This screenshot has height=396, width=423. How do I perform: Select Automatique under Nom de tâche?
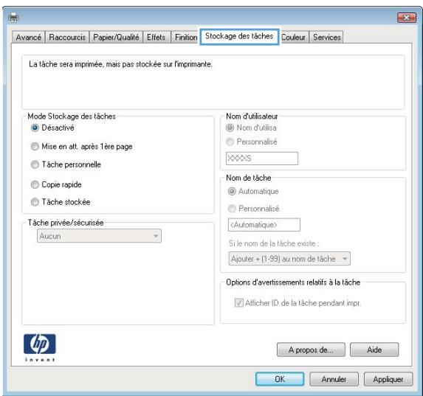pyautogui.click(x=253, y=192)
